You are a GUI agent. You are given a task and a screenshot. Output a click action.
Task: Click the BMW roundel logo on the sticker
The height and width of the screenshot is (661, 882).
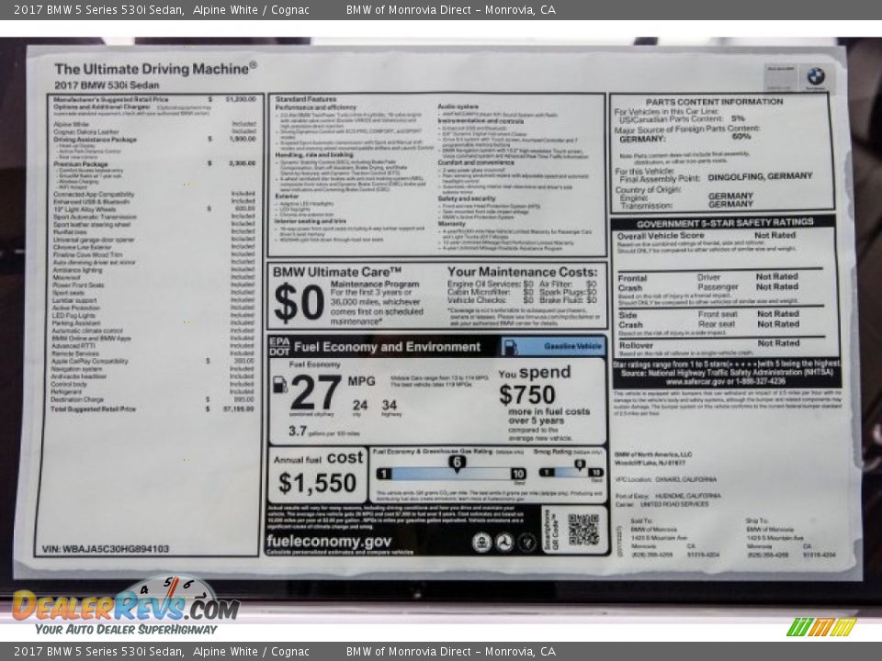pyautogui.click(x=815, y=76)
